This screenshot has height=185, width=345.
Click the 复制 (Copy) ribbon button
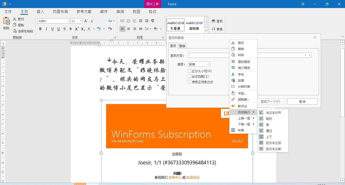(x=18, y=25)
